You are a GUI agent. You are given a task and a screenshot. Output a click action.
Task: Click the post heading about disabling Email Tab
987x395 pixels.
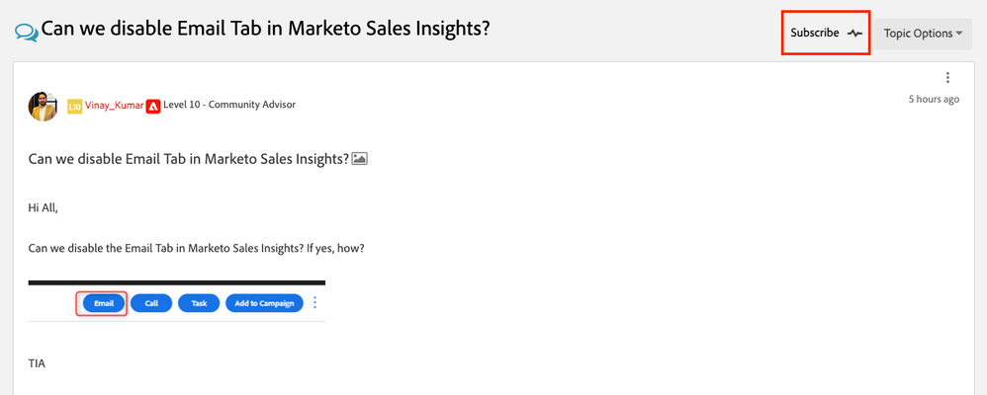pos(189,159)
